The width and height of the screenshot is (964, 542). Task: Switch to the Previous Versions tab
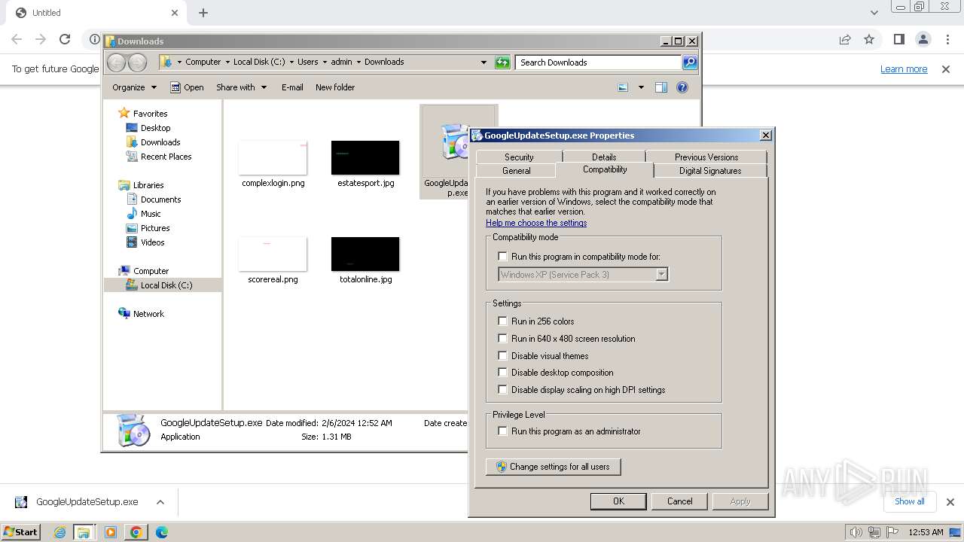coord(706,157)
